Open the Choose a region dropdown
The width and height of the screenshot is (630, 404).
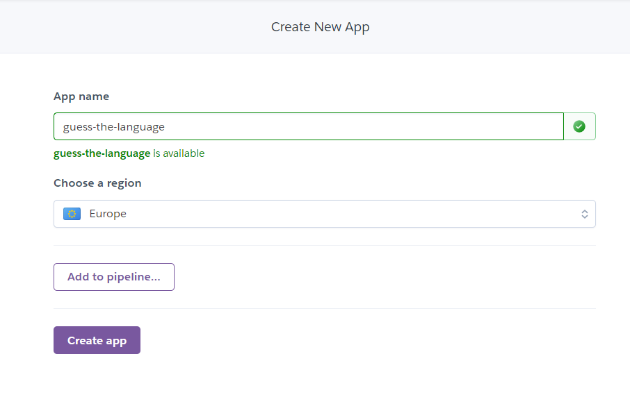(x=325, y=214)
